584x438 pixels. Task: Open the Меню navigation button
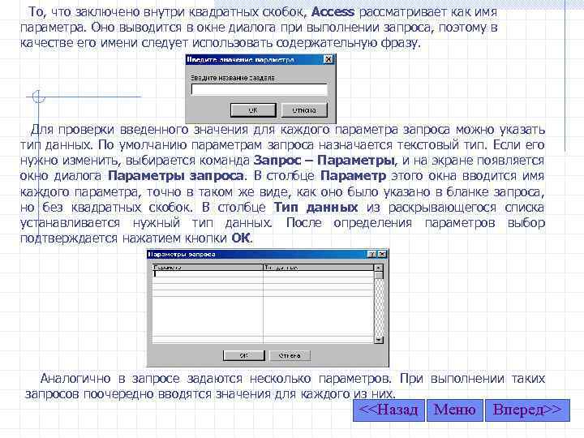tap(455, 410)
